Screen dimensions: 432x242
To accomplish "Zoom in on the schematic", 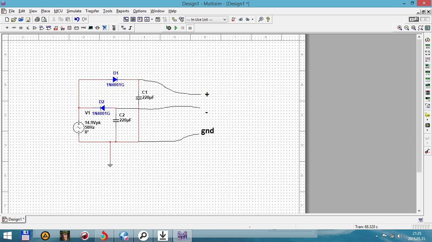I will point(400,28).
